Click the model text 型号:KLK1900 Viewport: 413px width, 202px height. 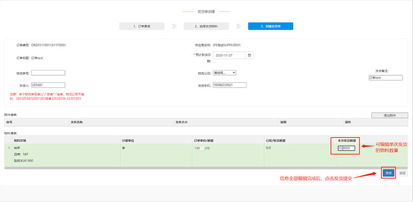tap(24, 160)
